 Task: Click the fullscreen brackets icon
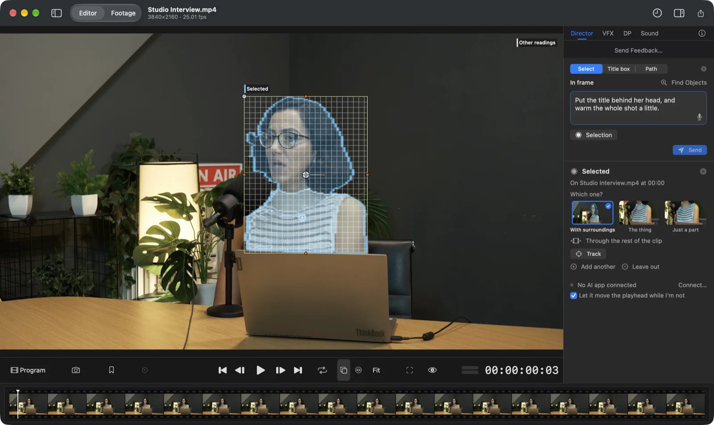(x=410, y=370)
